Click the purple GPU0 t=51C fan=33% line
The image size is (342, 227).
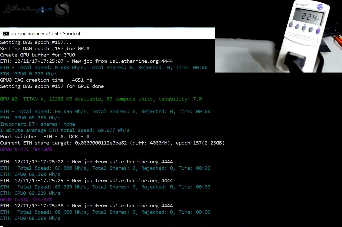26,200
